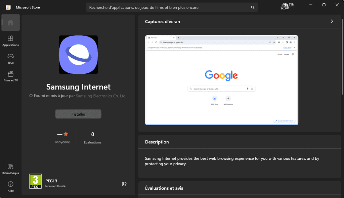Focus the store search input field
The image size is (344, 198).
[x=172, y=7]
